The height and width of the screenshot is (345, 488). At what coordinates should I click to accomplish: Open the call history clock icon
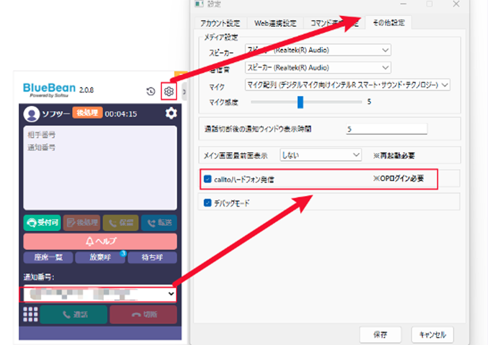151,92
